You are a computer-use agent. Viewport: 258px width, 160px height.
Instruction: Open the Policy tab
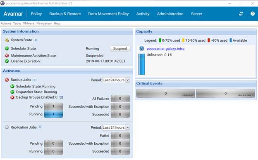pyautogui.click(x=36, y=14)
